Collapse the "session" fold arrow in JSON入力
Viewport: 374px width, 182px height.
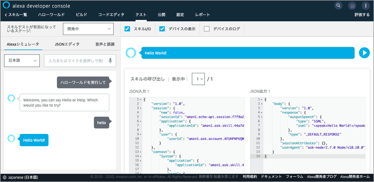click(x=141, y=108)
